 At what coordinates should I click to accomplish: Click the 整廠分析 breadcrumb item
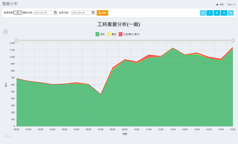(231, 5)
